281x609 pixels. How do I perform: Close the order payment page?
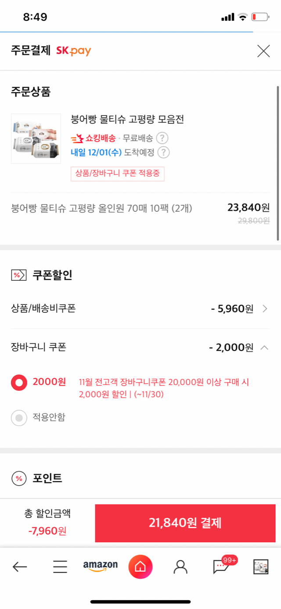coord(263,51)
